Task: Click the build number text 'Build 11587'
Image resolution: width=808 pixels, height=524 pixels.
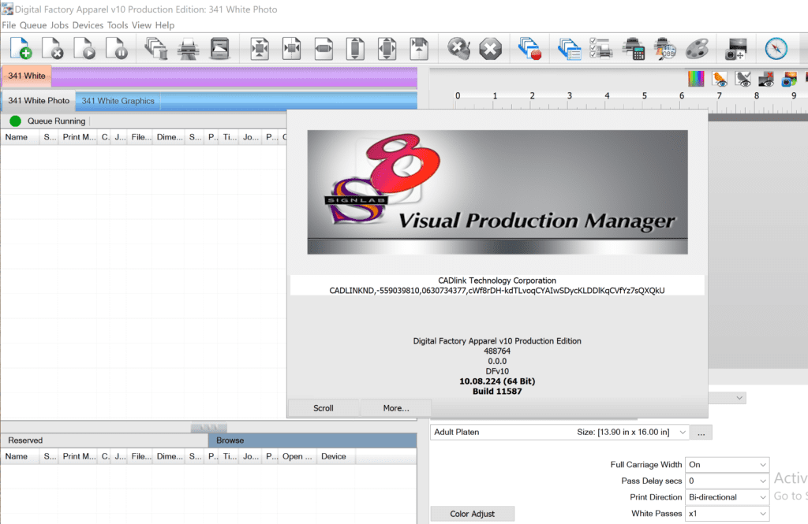Action: pyautogui.click(x=497, y=391)
